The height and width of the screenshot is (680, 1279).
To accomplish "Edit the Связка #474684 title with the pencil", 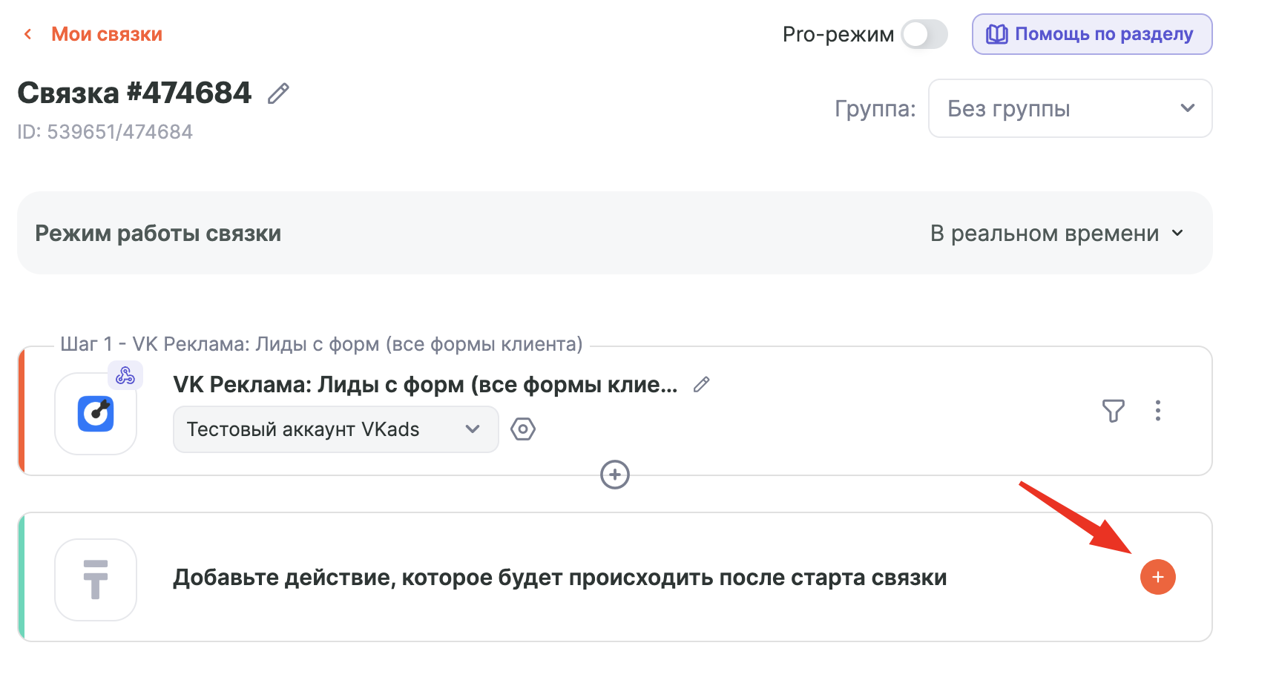I will pos(278,93).
